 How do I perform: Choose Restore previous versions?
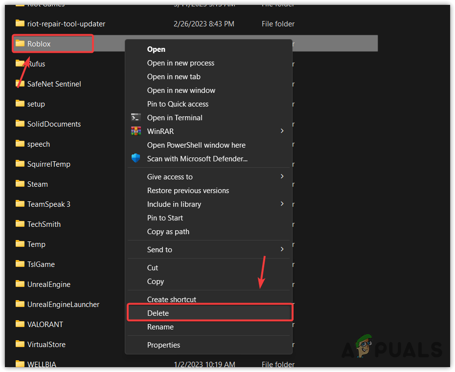[x=188, y=191]
